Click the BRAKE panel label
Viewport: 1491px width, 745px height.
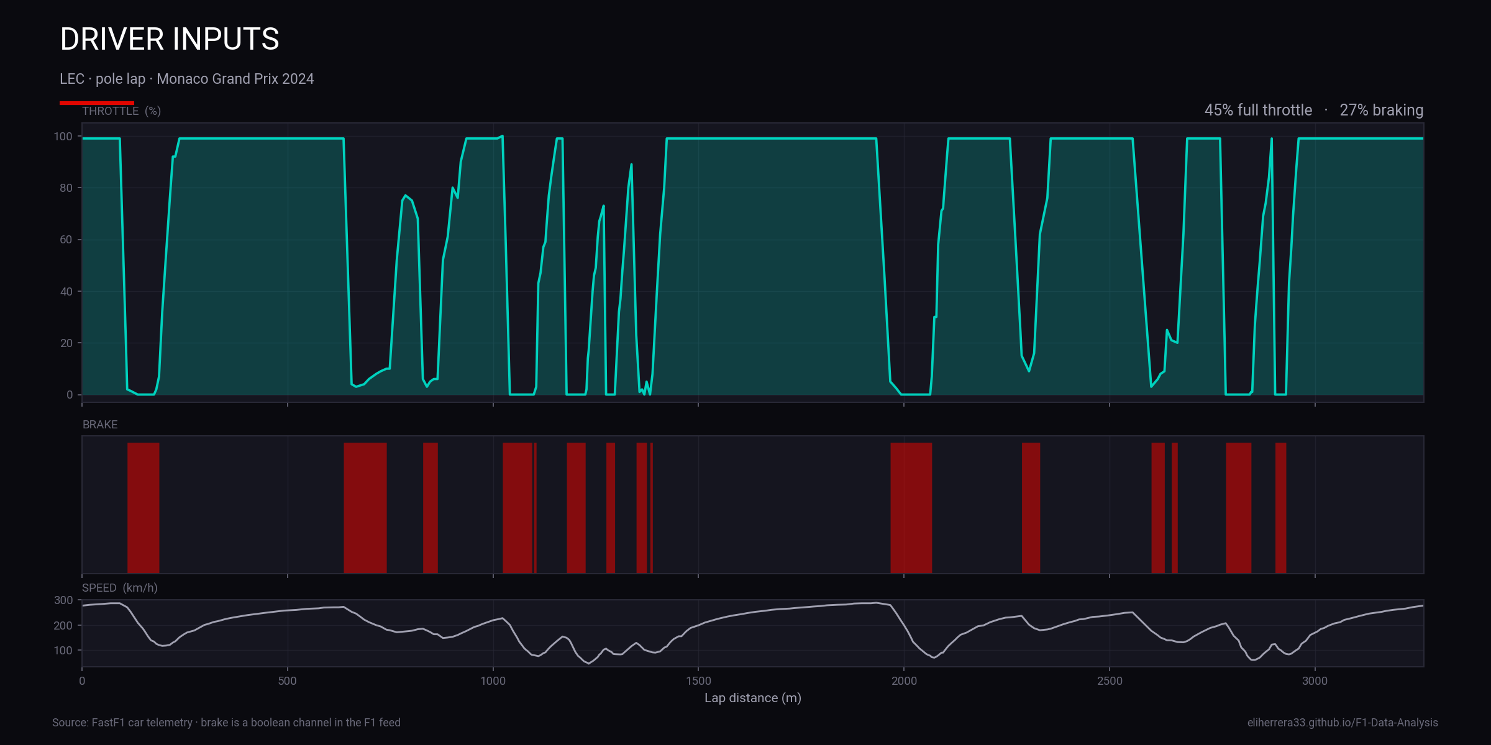(100, 425)
